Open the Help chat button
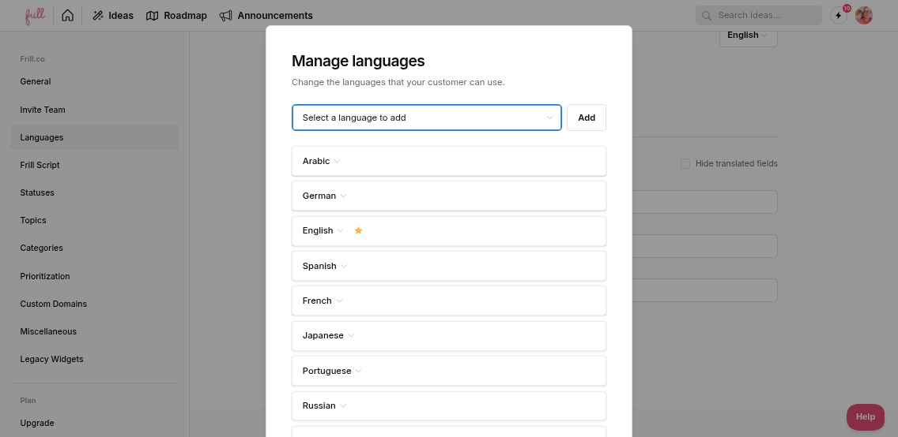898x437 pixels. (x=866, y=417)
